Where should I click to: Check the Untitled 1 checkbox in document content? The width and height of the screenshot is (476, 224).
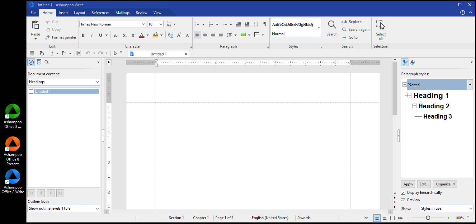click(31, 91)
